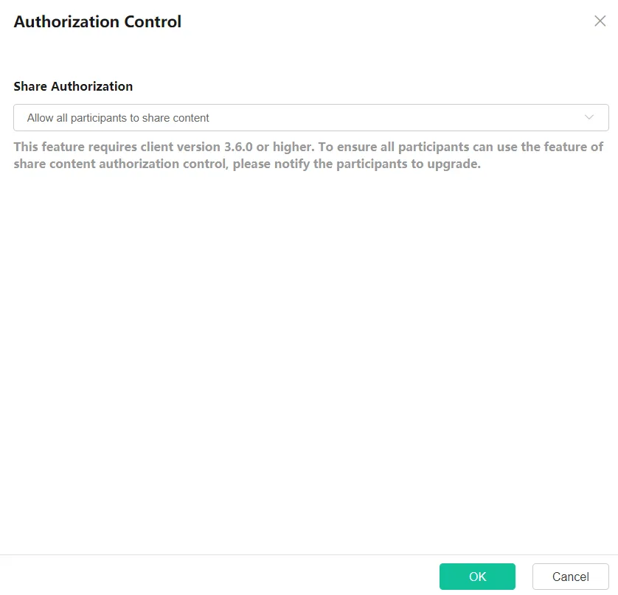
Task: Click the down arrow beside the share option
Action: point(589,117)
